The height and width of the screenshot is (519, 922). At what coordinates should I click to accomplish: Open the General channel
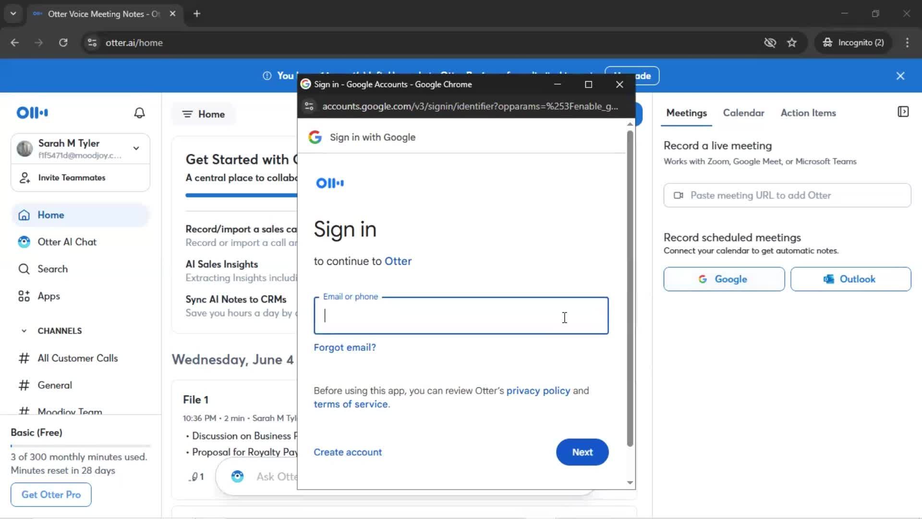80,385
